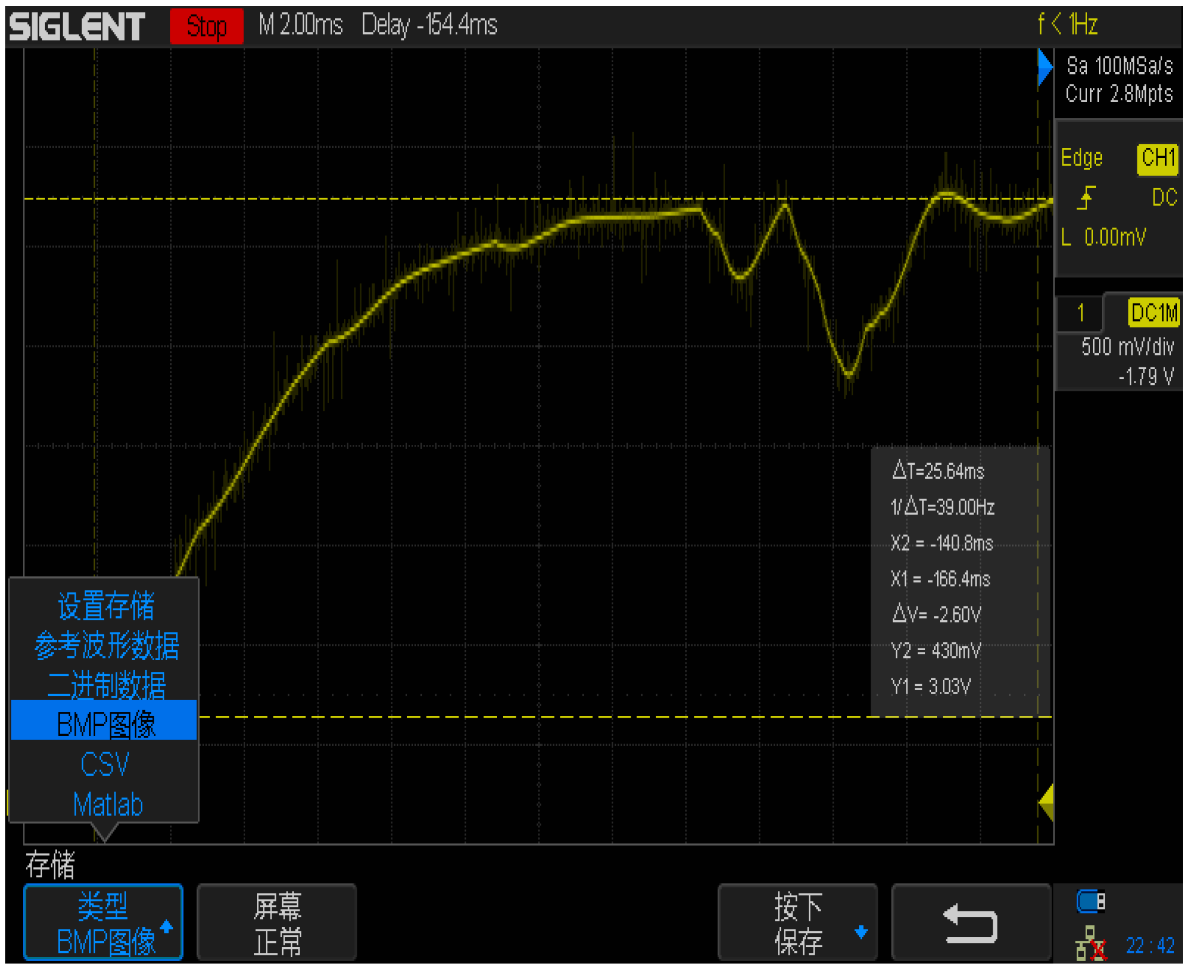The height and width of the screenshot is (970, 1191).
Task: Click the rising edge trigger slope icon
Action: pos(1086,198)
